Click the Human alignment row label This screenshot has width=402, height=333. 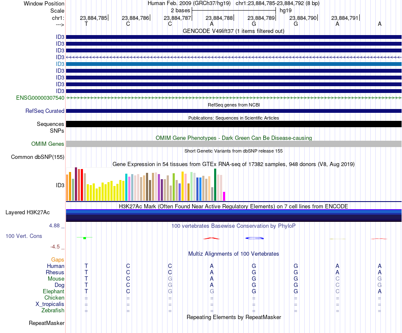tap(55, 266)
